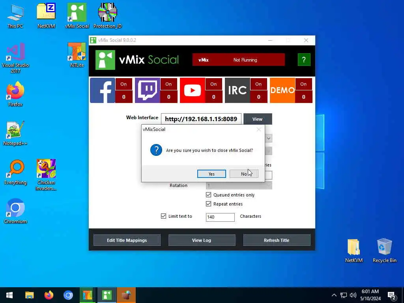The width and height of the screenshot is (404, 303).
Task: Click the volume speaker tray icon
Action: (353, 295)
